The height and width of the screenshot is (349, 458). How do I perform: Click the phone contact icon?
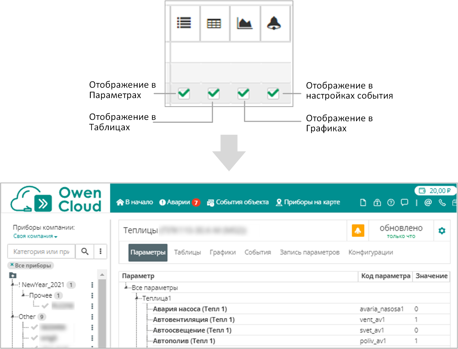(x=442, y=202)
